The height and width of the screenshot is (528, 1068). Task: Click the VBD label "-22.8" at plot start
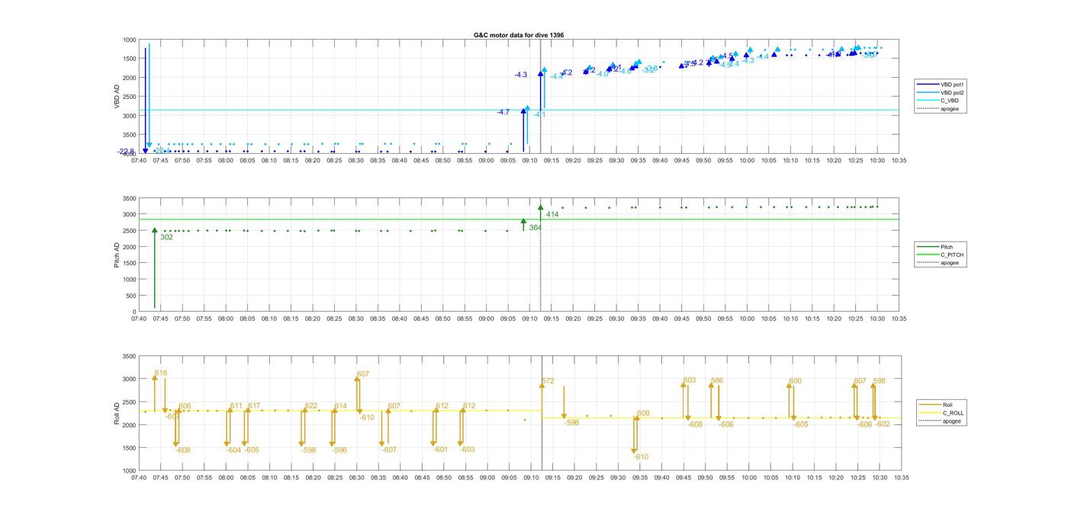(126, 152)
